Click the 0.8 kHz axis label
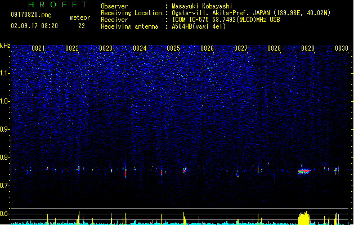 tap(5, 157)
